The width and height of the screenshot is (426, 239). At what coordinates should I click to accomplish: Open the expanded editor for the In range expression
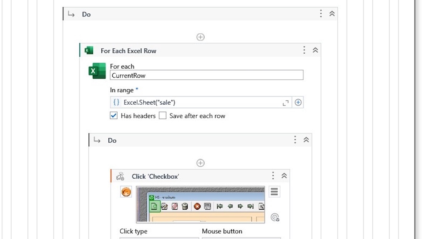click(285, 103)
